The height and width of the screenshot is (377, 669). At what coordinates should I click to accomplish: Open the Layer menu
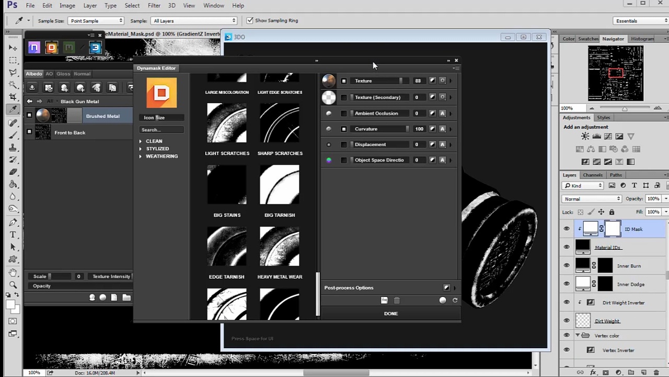click(90, 6)
